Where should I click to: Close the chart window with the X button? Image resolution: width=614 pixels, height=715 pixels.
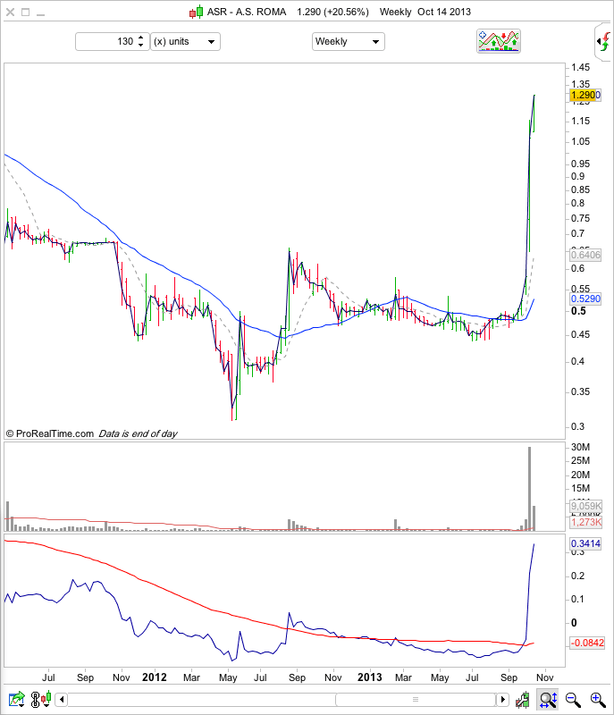(10, 13)
